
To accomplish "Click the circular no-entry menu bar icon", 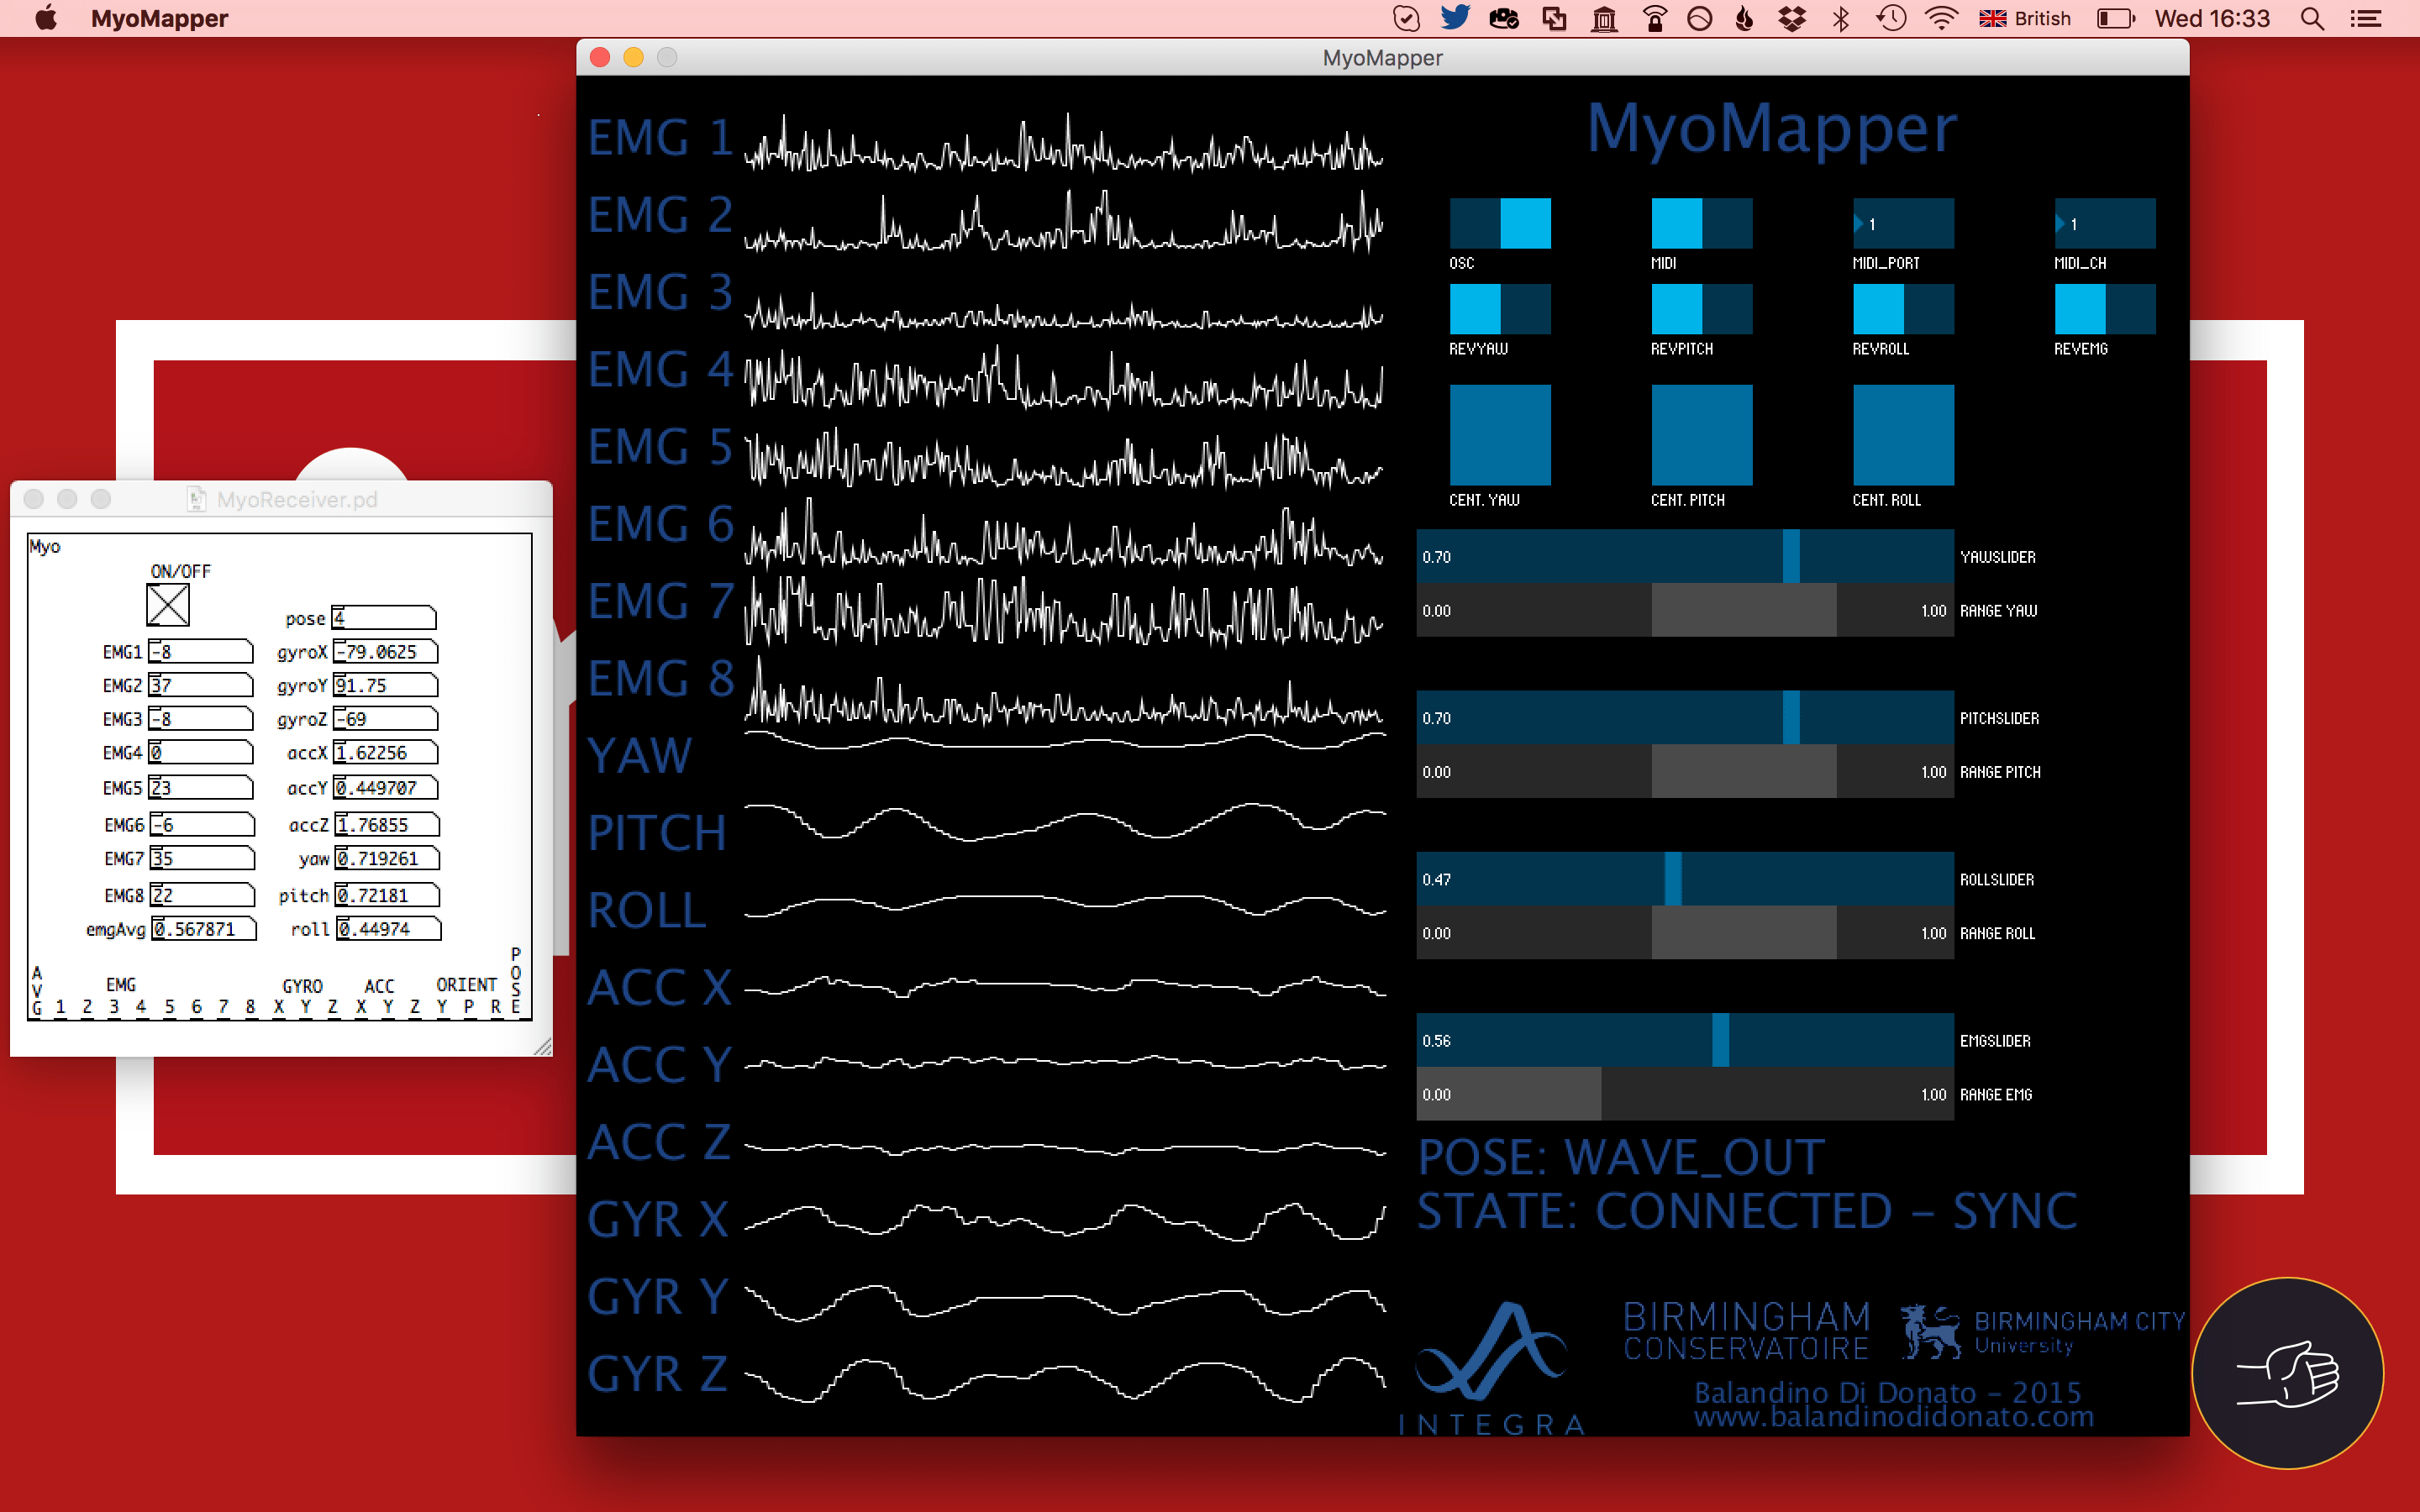I will pyautogui.click(x=1699, y=18).
